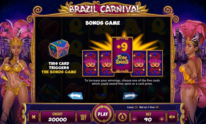Go to the next paytable page arrow
Screen dimensions: 206x124
(130, 96)
